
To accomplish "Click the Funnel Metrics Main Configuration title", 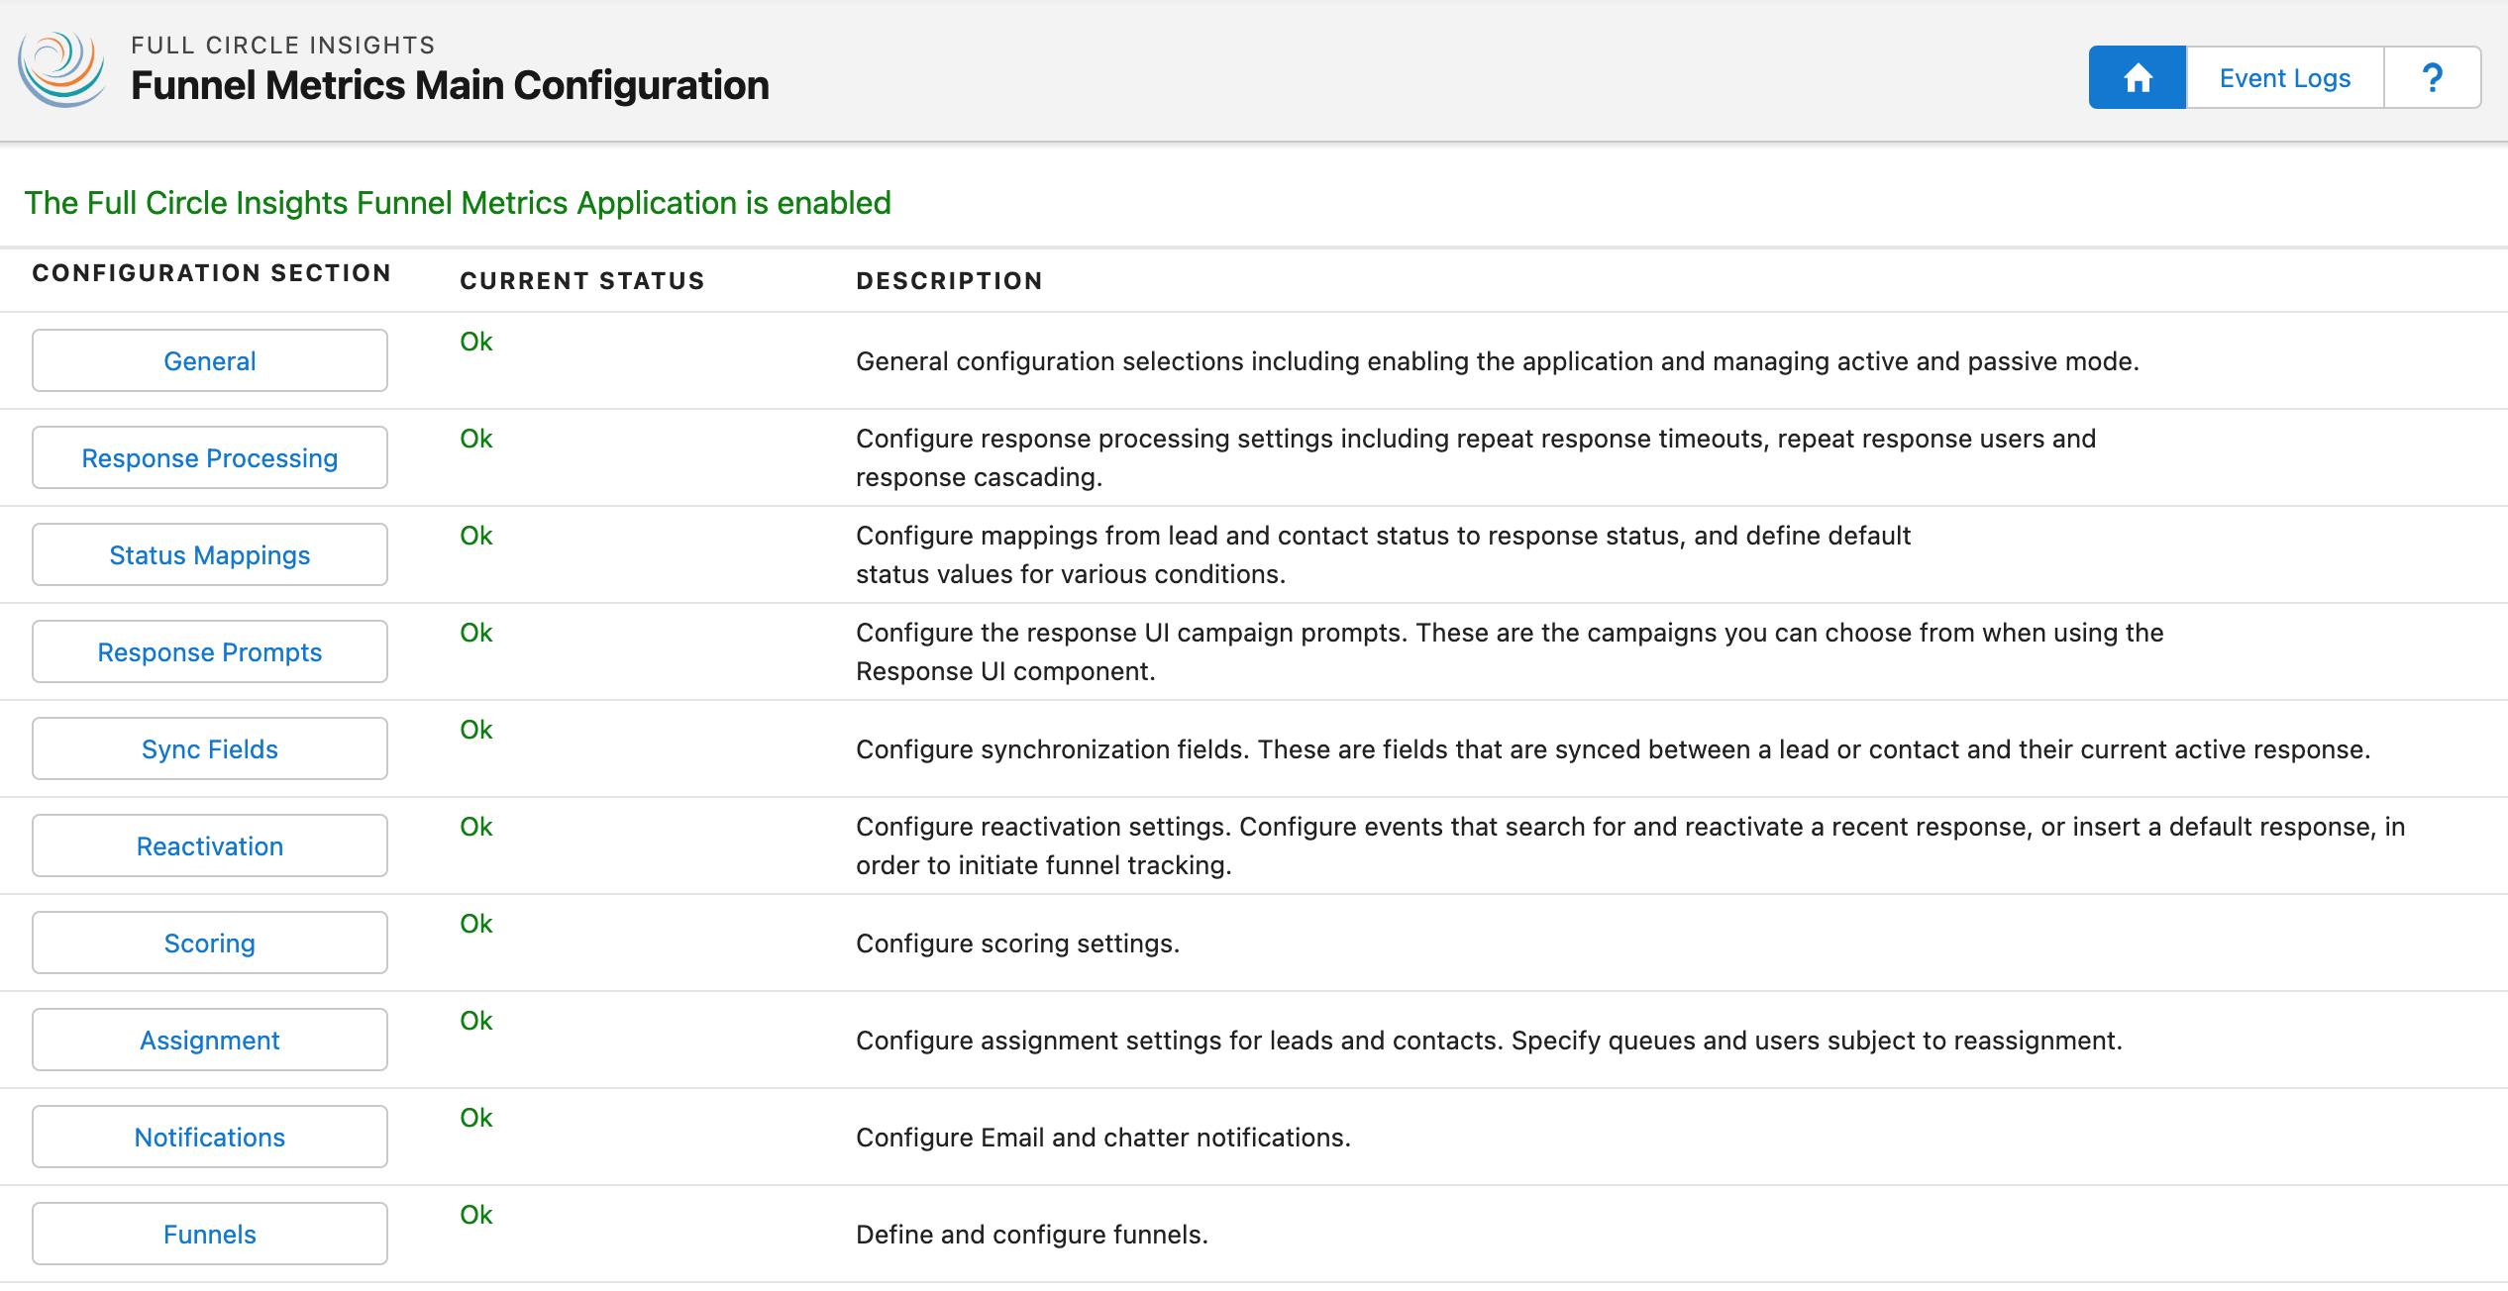I will tap(450, 85).
